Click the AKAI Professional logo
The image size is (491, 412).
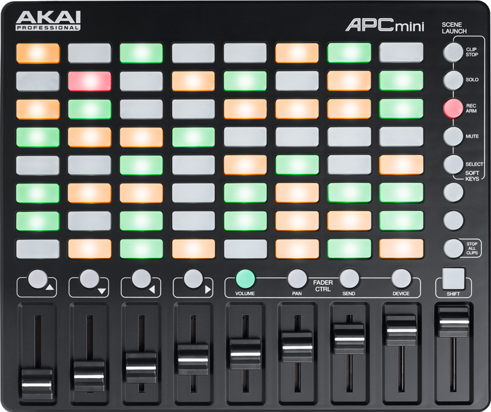point(48,20)
